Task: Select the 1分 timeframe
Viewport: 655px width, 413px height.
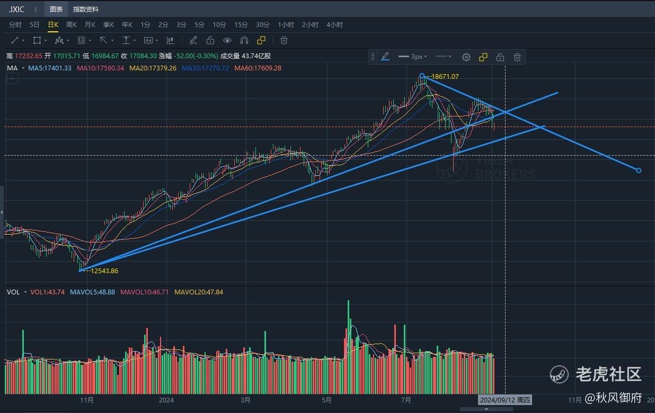Action: 145,25
